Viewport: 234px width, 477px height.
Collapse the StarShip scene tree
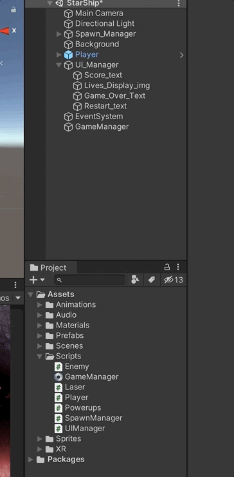pyautogui.click(x=50, y=3)
